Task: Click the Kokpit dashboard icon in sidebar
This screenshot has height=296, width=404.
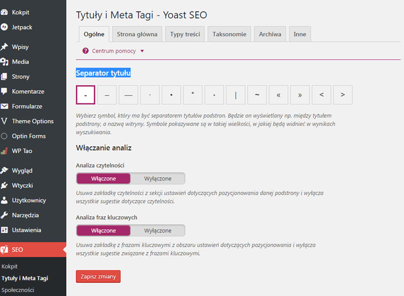Action: 4,12
